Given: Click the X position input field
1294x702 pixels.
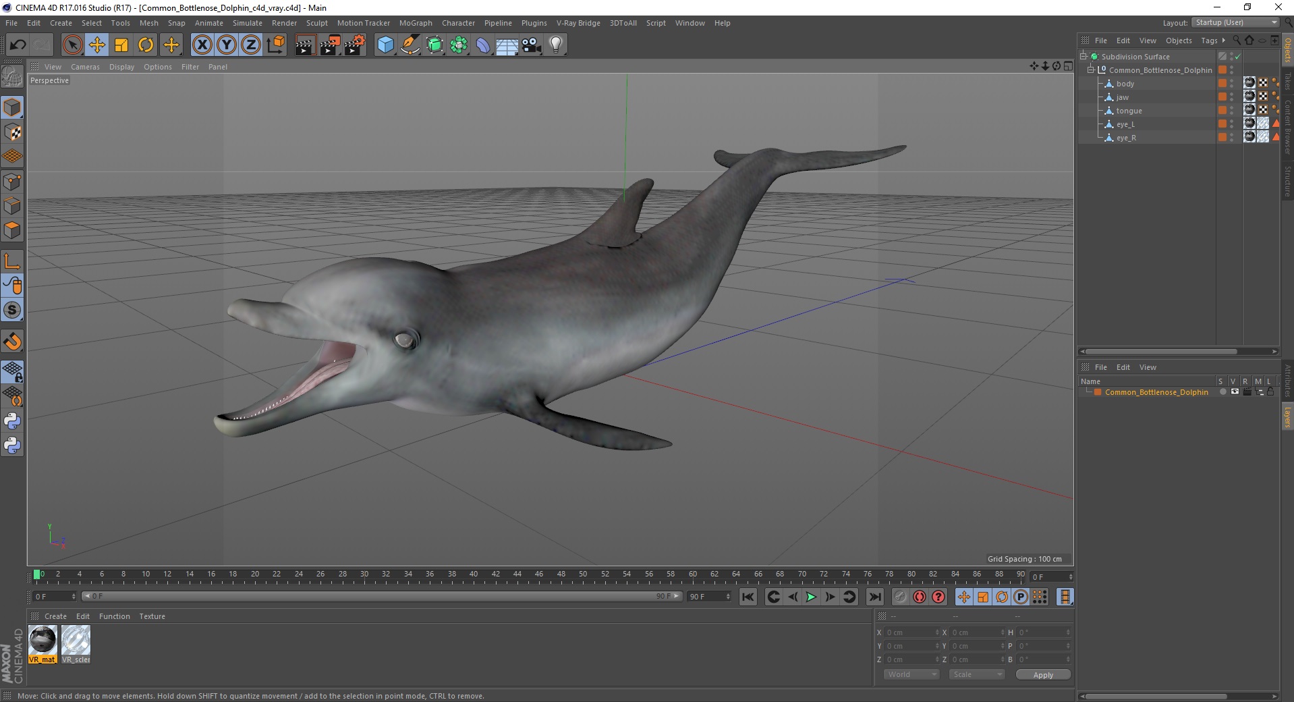Looking at the screenshot, I should click(911, 632).
